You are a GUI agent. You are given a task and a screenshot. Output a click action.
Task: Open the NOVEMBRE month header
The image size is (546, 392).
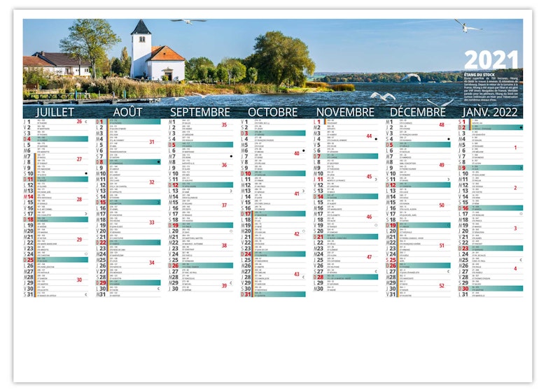[346, 112]
